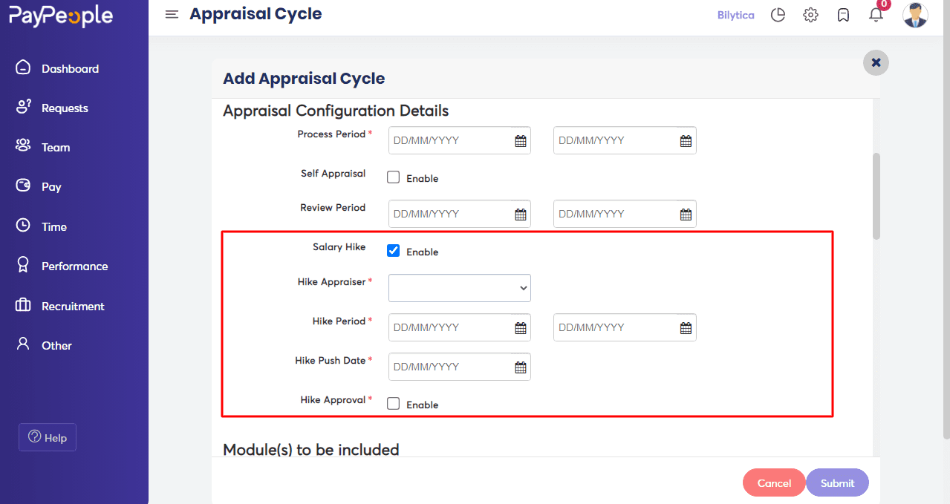The height and width of the screenshot is (504, 950).
Task: Expand the Hike Appraiser dropdown
Action: (x=460, y=288)
